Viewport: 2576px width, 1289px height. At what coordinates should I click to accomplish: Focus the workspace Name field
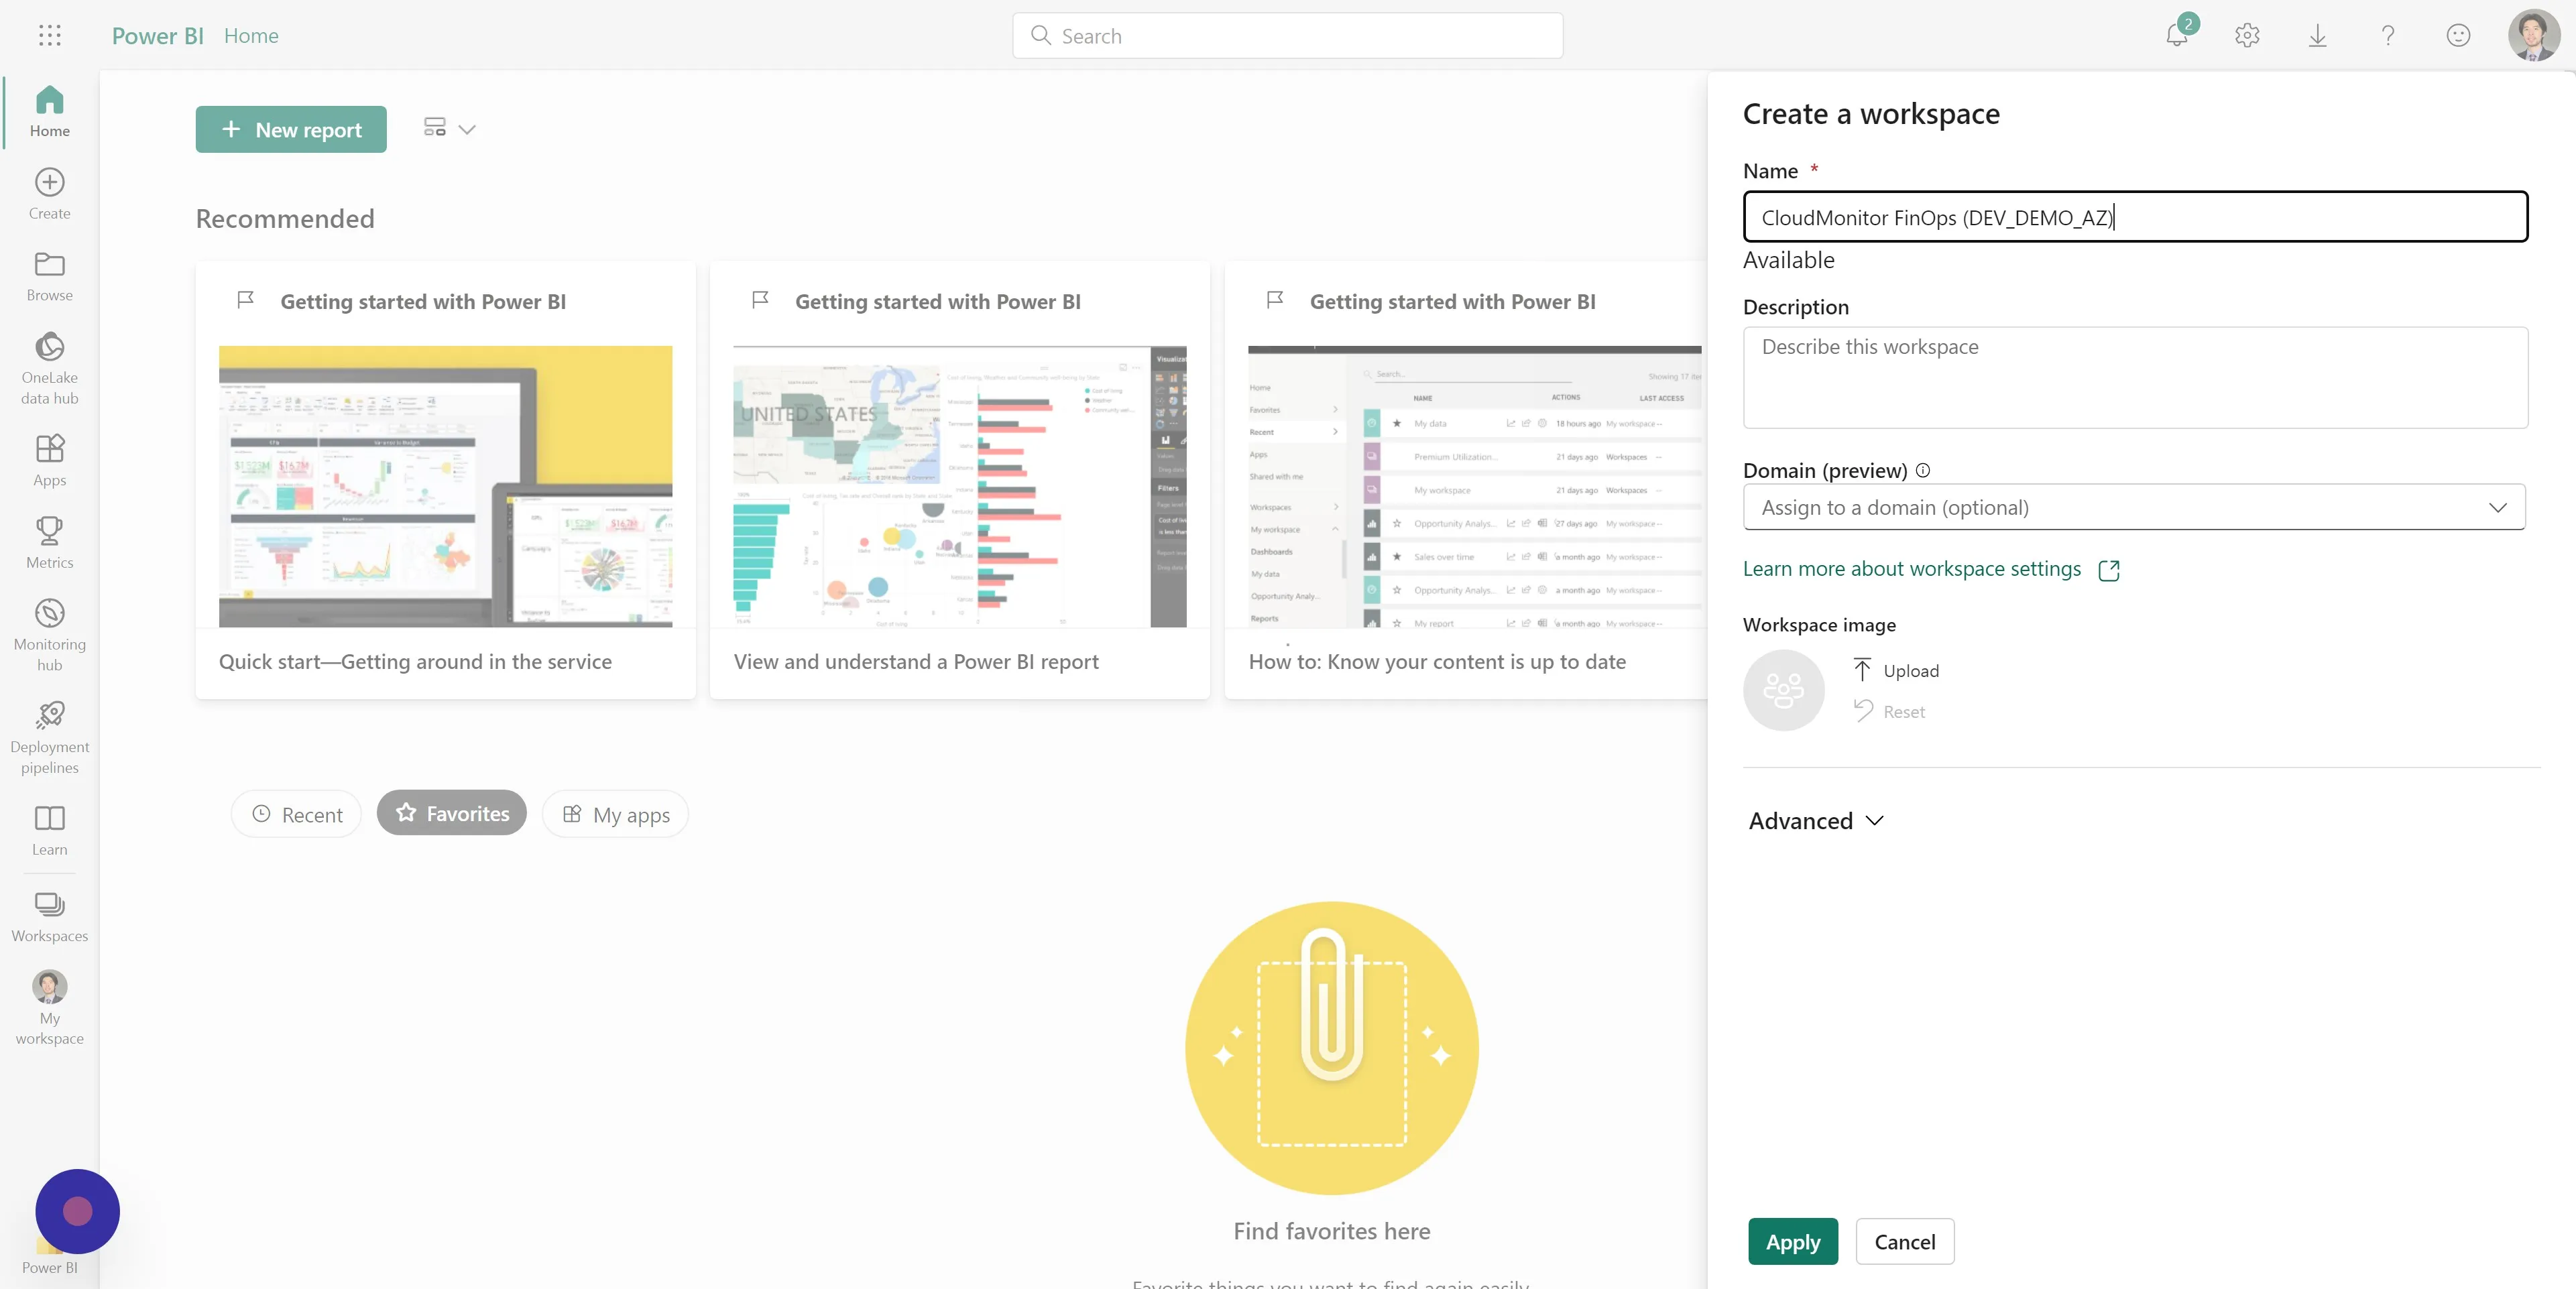[x=2136, y=216]
